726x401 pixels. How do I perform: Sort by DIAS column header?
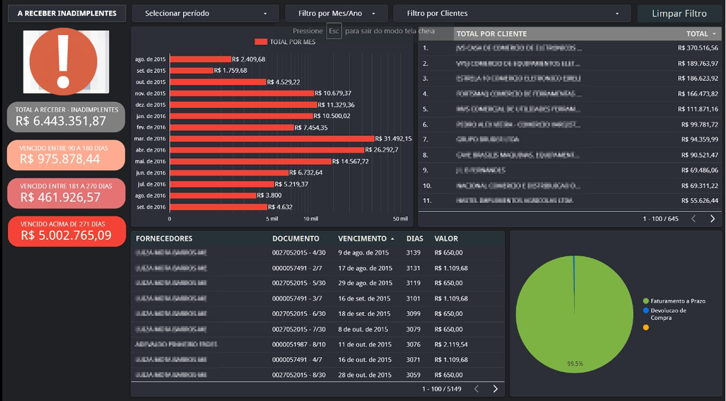click(415, 239)
